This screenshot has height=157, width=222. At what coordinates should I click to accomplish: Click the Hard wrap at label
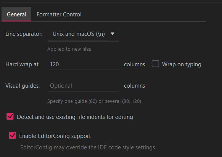(22, 64)
